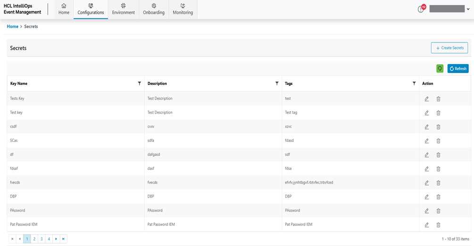
Task: Open the Environment tab
Action: (x=123, y=9)
